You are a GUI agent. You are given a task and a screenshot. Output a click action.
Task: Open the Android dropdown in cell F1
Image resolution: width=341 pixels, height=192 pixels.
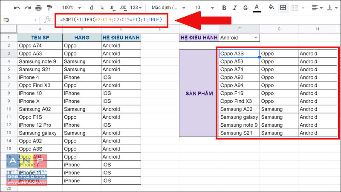pos(256,38)
